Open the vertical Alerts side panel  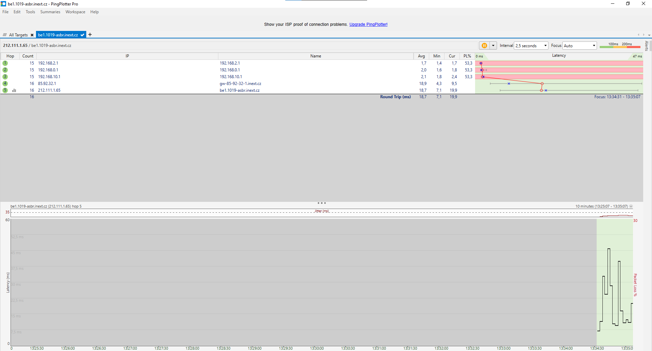pos(647,46)
